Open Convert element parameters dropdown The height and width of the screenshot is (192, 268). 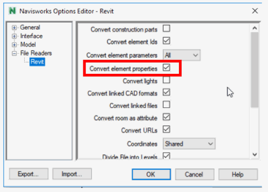[x=182, y=55]
